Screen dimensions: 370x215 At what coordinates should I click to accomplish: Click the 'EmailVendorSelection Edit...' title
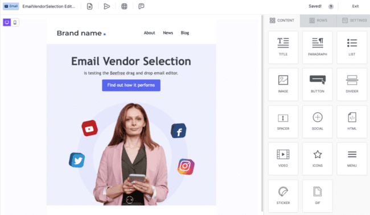(x=48, y=6)
